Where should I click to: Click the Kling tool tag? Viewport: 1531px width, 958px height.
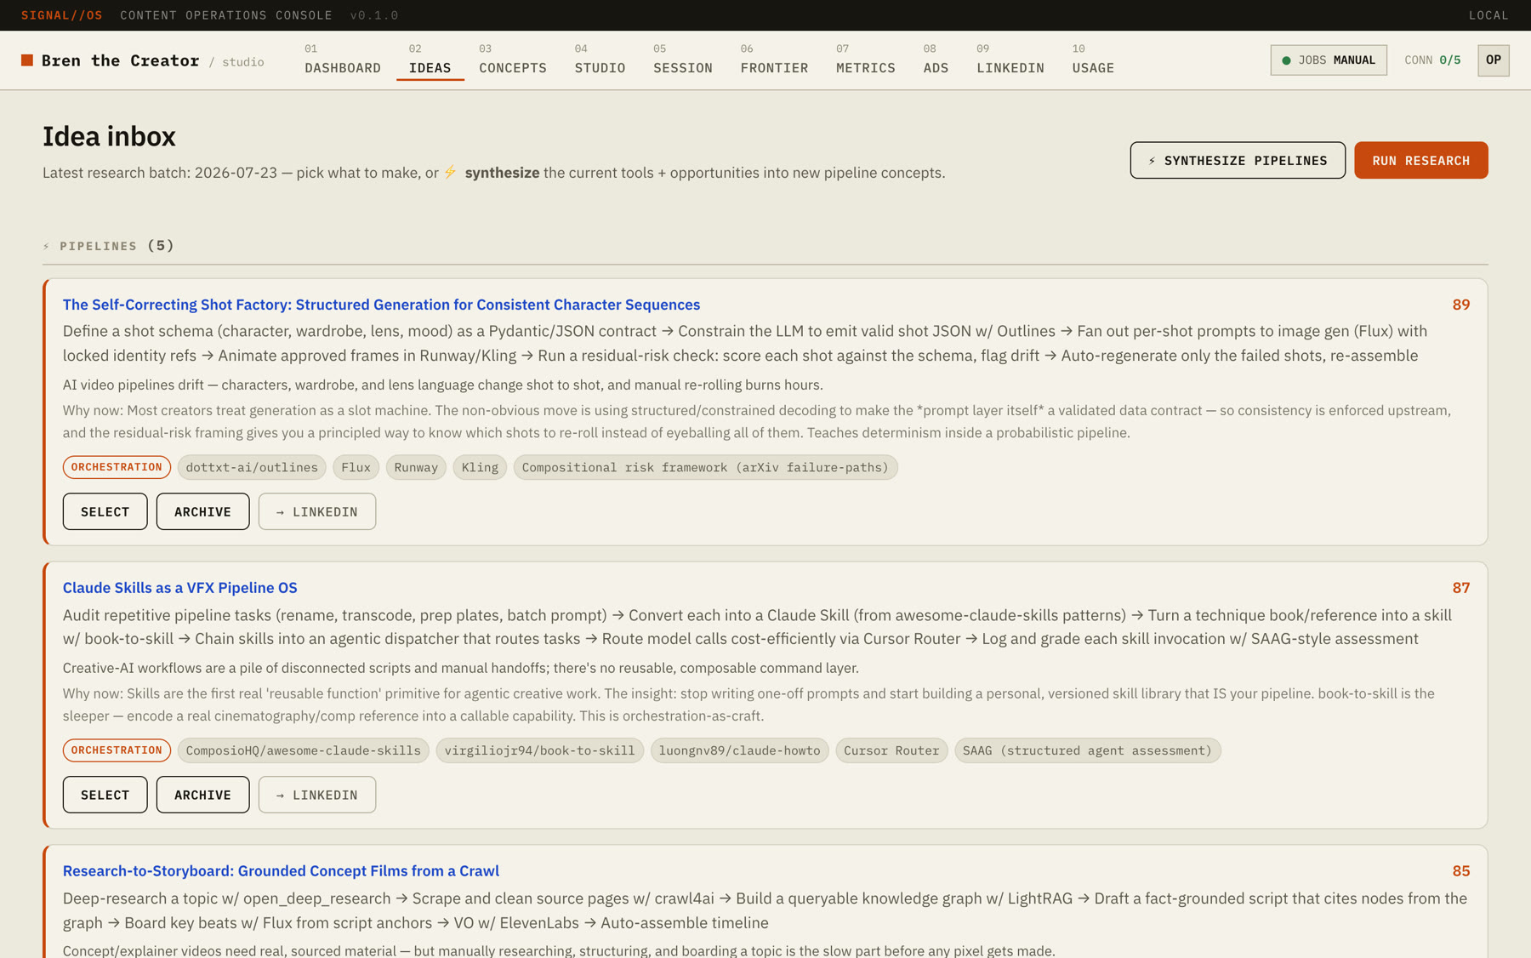click(x=480, y=467)
